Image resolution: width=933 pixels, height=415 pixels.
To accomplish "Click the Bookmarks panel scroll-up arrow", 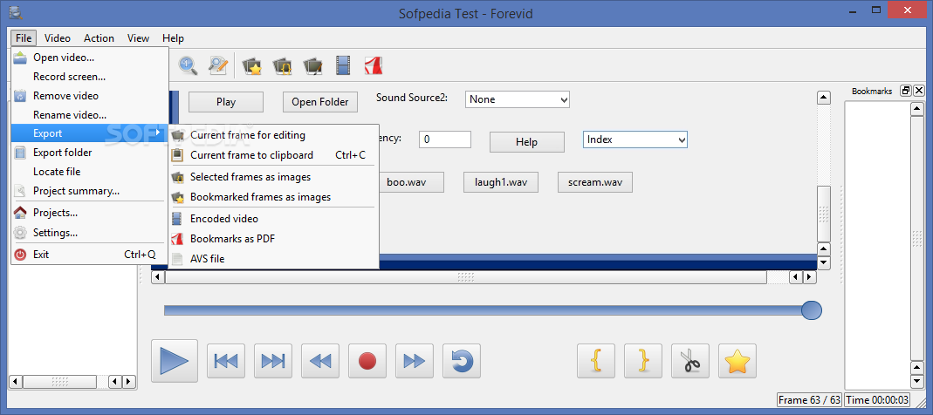I will click(x=917, y=109).
